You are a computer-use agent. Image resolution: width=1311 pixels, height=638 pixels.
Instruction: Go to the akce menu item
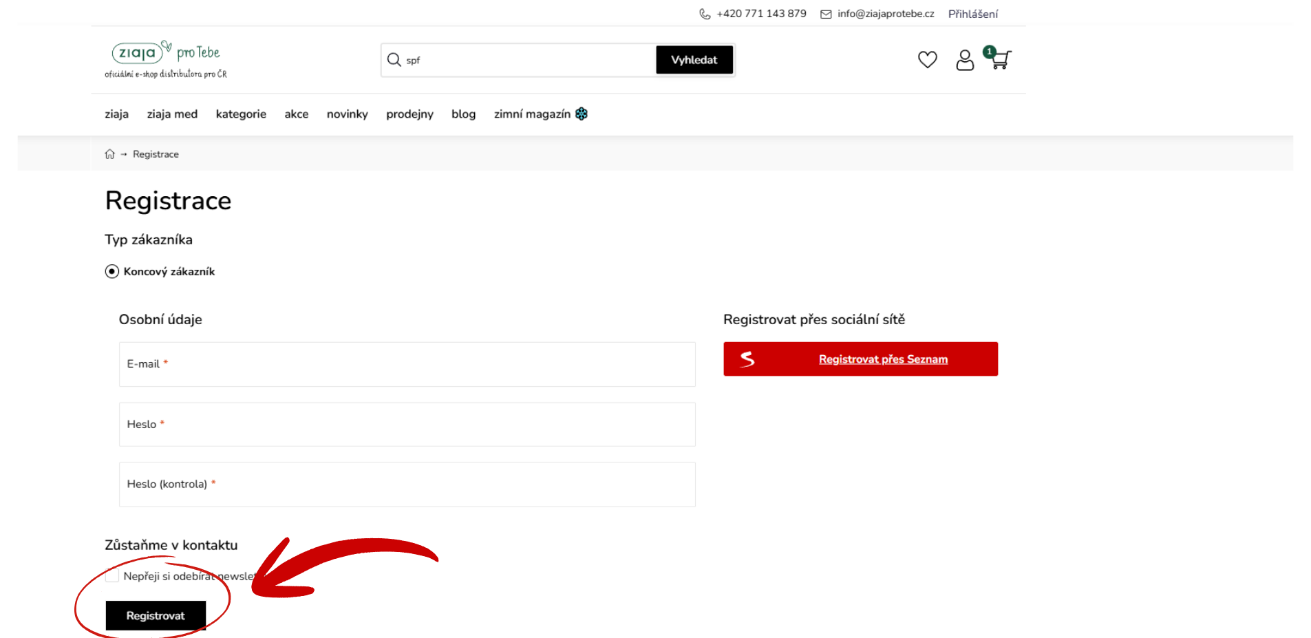pyautogui.click(x=297, y=114)
